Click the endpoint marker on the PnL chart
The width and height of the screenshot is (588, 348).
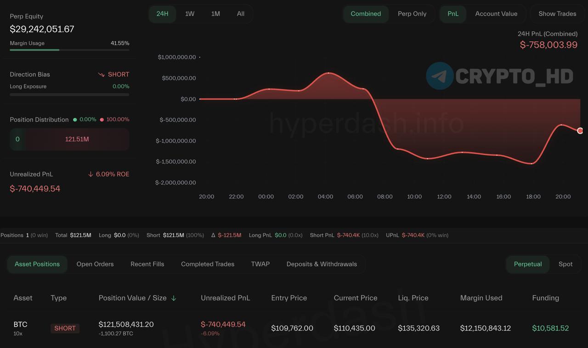[x=580, y=131]
